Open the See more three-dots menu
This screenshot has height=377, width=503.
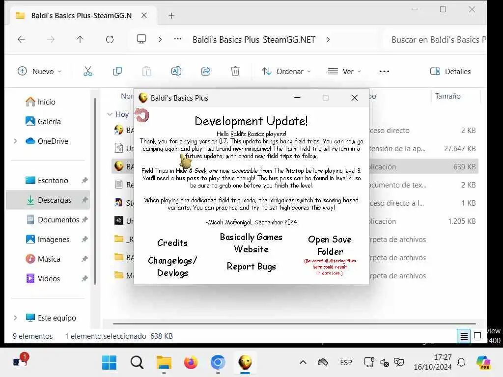[x=384, y=72]
